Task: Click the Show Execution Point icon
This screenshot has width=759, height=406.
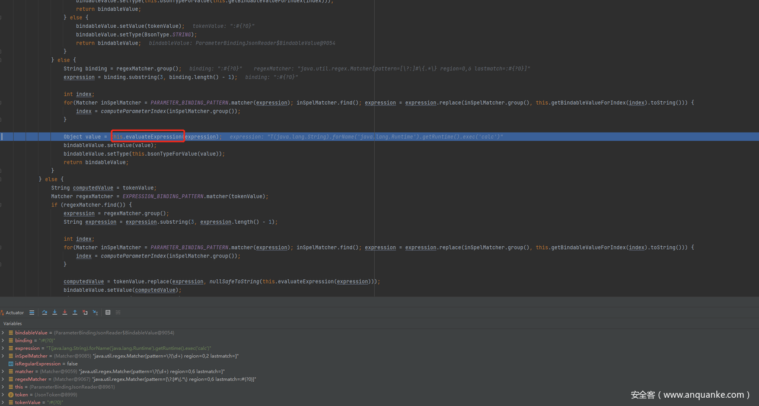Action: (x=32, y=312)
